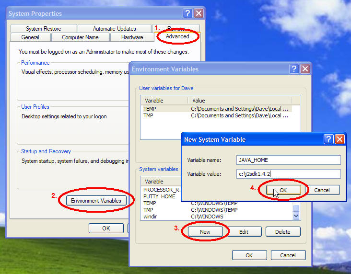Select the Advanced tab
This screenshot has width=351, height=274.
tap(177, 36)
